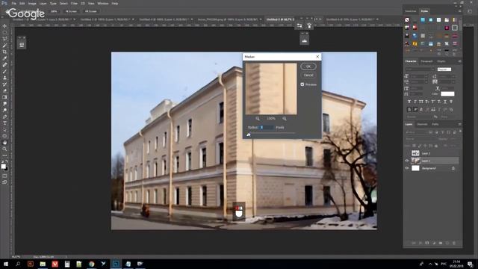
Task: Switch to the Channels tab
Action: pos(422,125)
